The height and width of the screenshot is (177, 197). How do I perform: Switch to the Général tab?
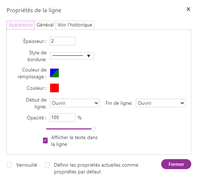[x=45, y=25]
